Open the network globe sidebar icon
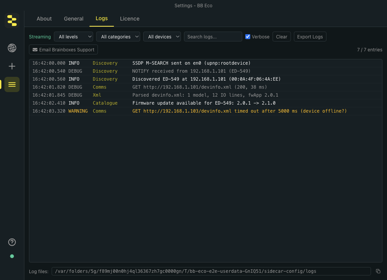 pyautogui.click(x=12, y=48)
